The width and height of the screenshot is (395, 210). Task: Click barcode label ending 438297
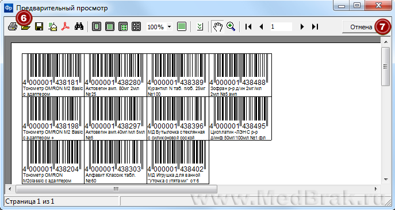point(116,118)
